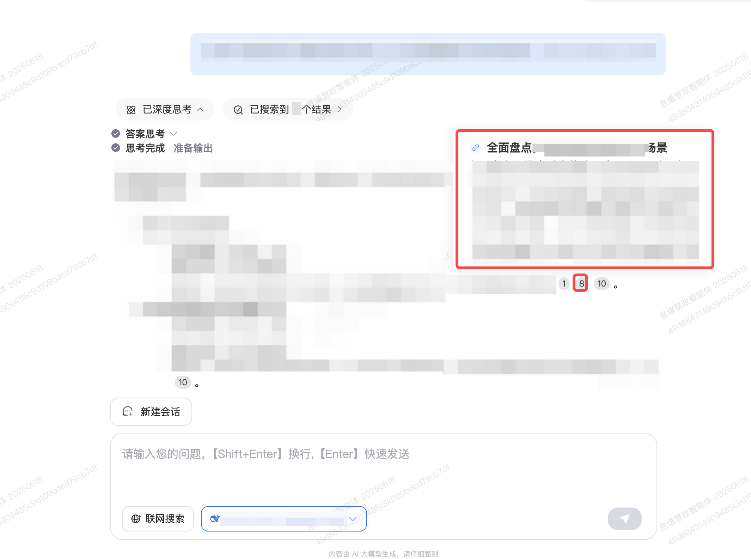
Task: Select citation badge 10 beside badge 8
Action: 602,284
